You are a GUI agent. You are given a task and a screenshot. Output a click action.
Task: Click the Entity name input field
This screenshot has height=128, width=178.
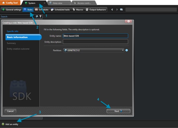95,36
